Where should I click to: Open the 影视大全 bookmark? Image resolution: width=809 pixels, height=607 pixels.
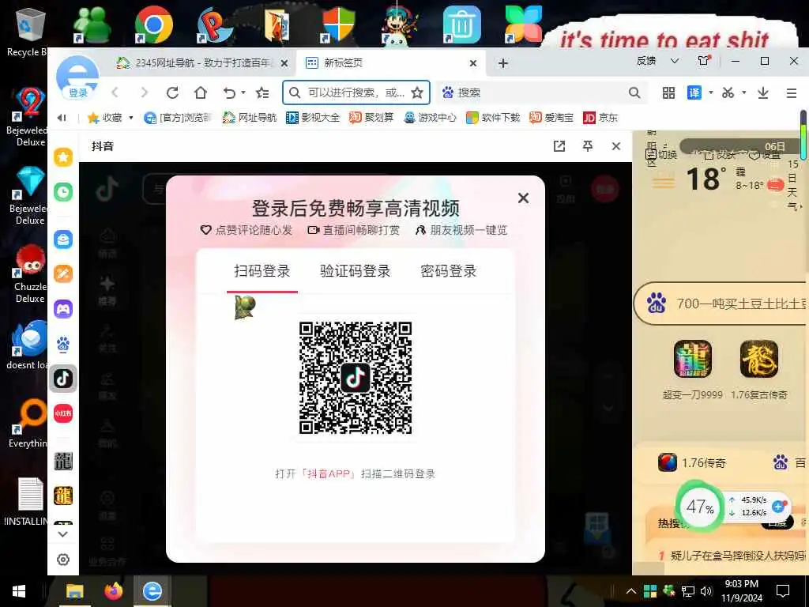pyautogui.click(x=313, y=118)
